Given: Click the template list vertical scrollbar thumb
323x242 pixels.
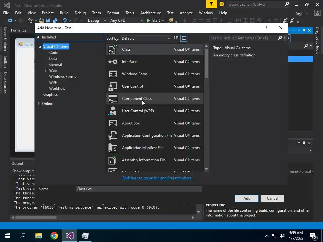Looking at the screenshot, I should pyautogui.click(x=206, y=64).
